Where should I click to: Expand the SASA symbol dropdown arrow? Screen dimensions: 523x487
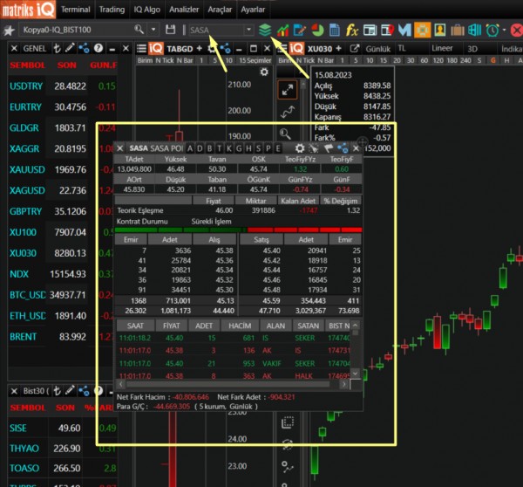248,30
